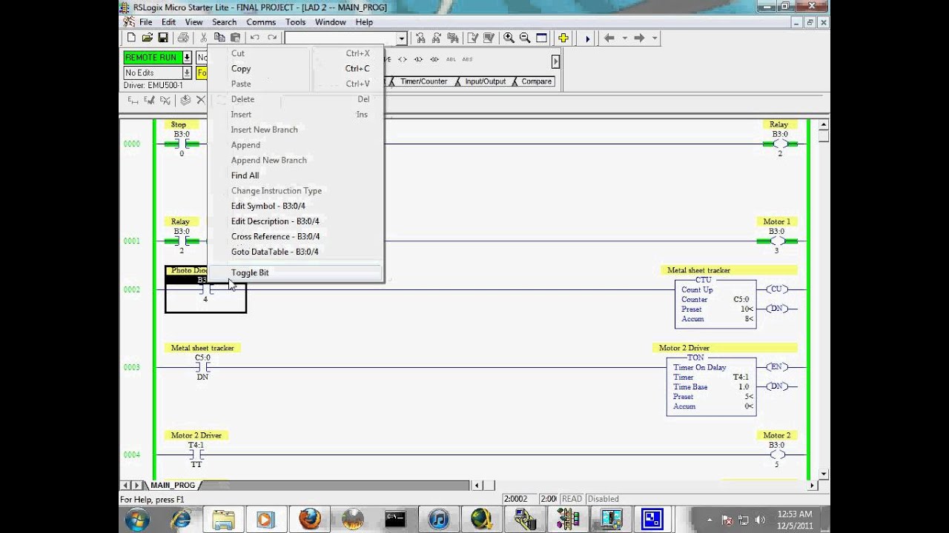Viewport: 949px width, 533px height.
Task: Switch to the Input/Output instruction tab
Action: [485, 81]
